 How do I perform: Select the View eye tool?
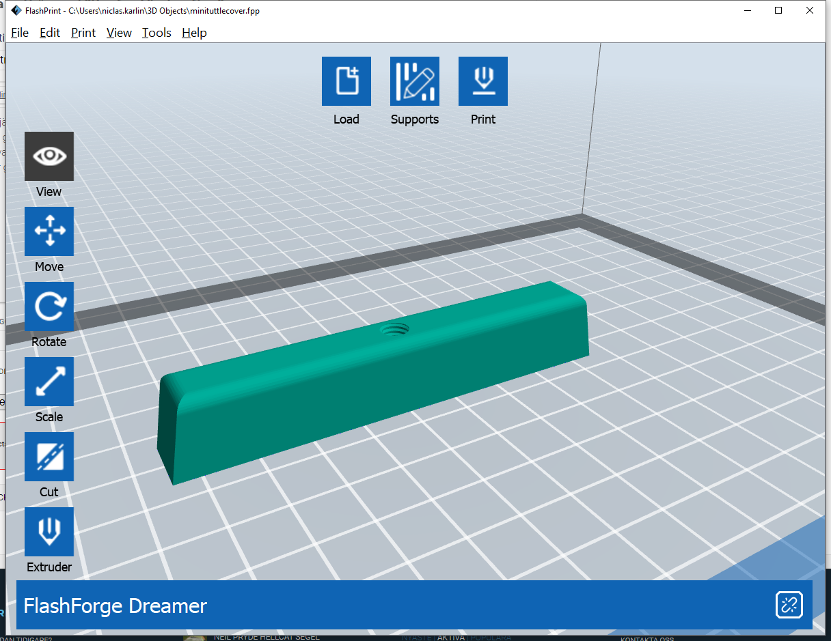[x=49, y=156]
